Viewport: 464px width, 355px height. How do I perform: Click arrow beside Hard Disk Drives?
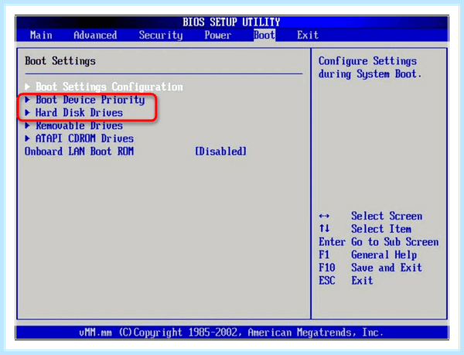pos(28,113)
